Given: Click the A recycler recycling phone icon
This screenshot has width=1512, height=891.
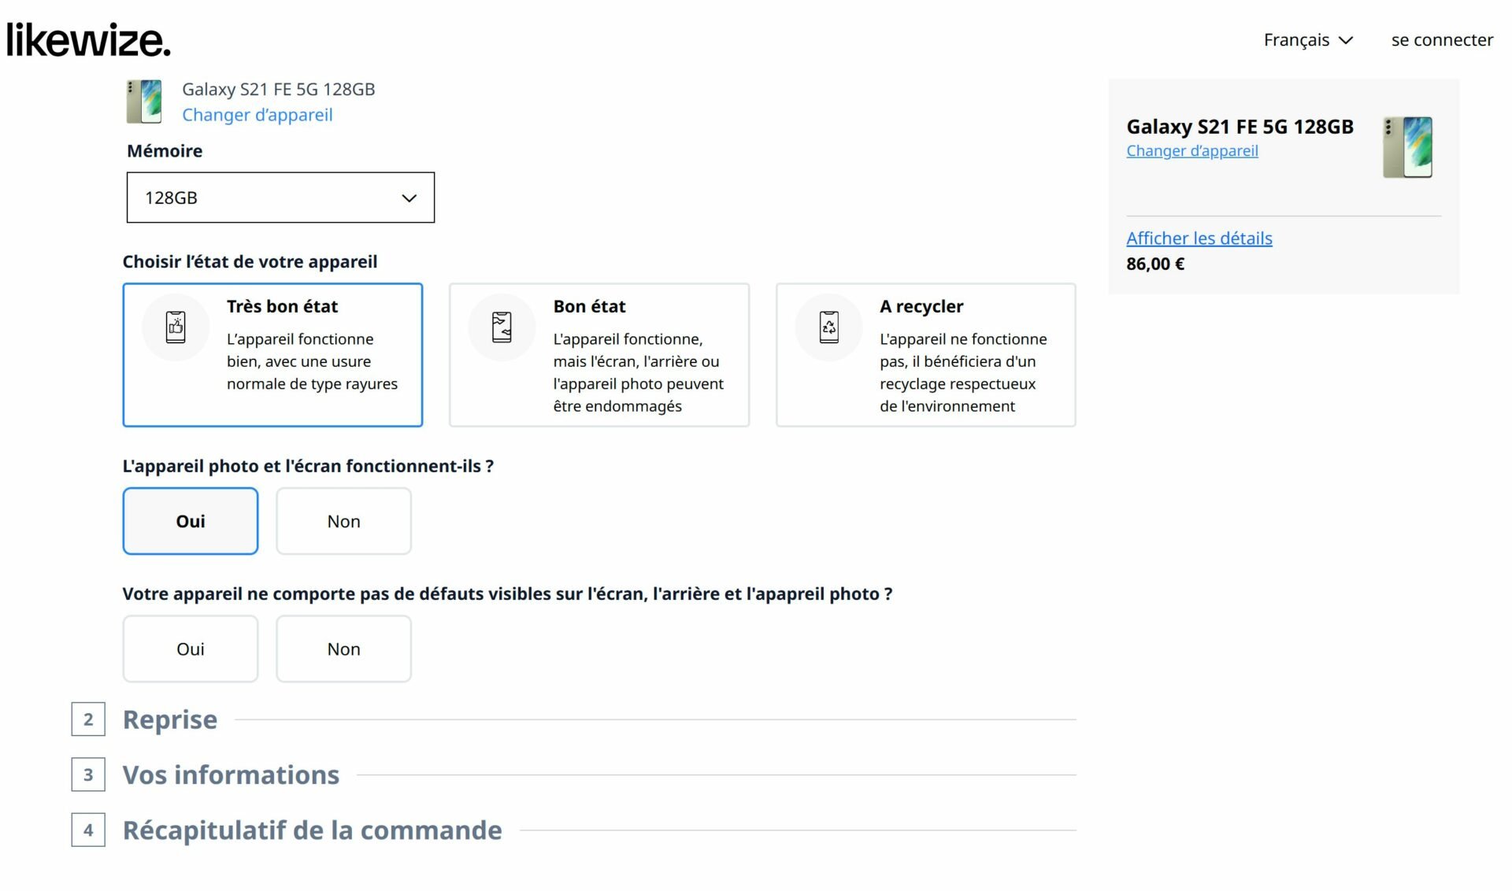Looking at the screenshot, I should coord(828,327).
